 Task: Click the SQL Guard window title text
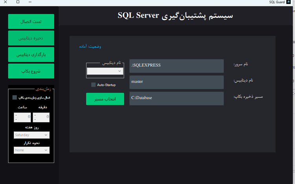277,2
